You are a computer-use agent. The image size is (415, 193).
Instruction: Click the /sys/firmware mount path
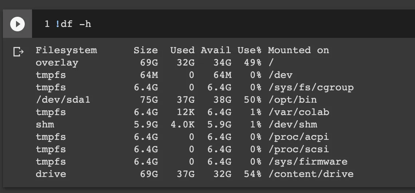click(x=308, y=162)
